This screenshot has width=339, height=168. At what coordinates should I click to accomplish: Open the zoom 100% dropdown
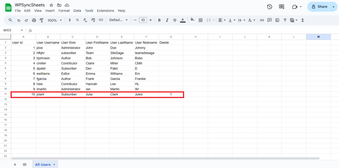pyautogui.click(x=55, y=20)
